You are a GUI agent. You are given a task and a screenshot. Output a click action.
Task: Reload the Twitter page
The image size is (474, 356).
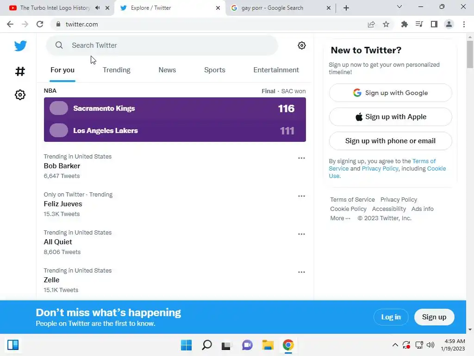click(x=40, y=24)
